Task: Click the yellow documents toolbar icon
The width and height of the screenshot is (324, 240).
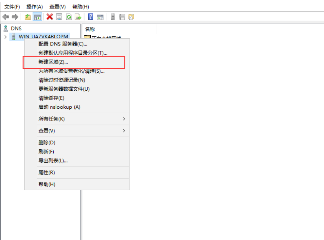Action: click(x=131, y=17)
